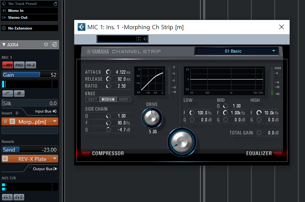Click the Side Chain Q knob

108,116
